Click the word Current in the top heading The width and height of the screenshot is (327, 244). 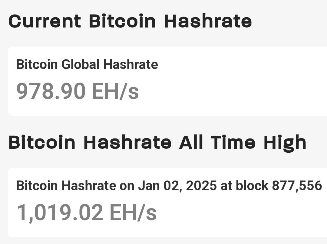[45, 21]
